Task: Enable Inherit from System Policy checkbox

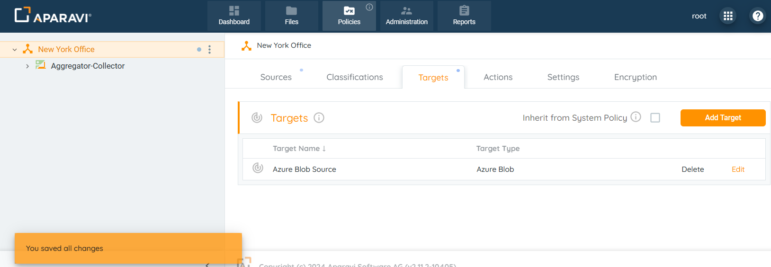Action: (655, 118)
